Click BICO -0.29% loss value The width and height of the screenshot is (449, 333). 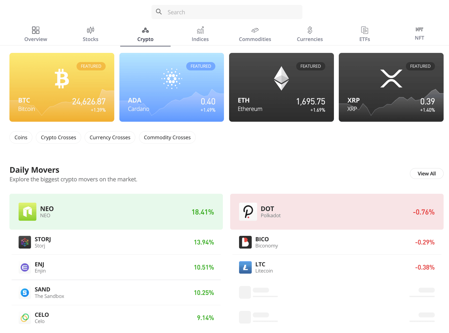(x=425, y=242)
